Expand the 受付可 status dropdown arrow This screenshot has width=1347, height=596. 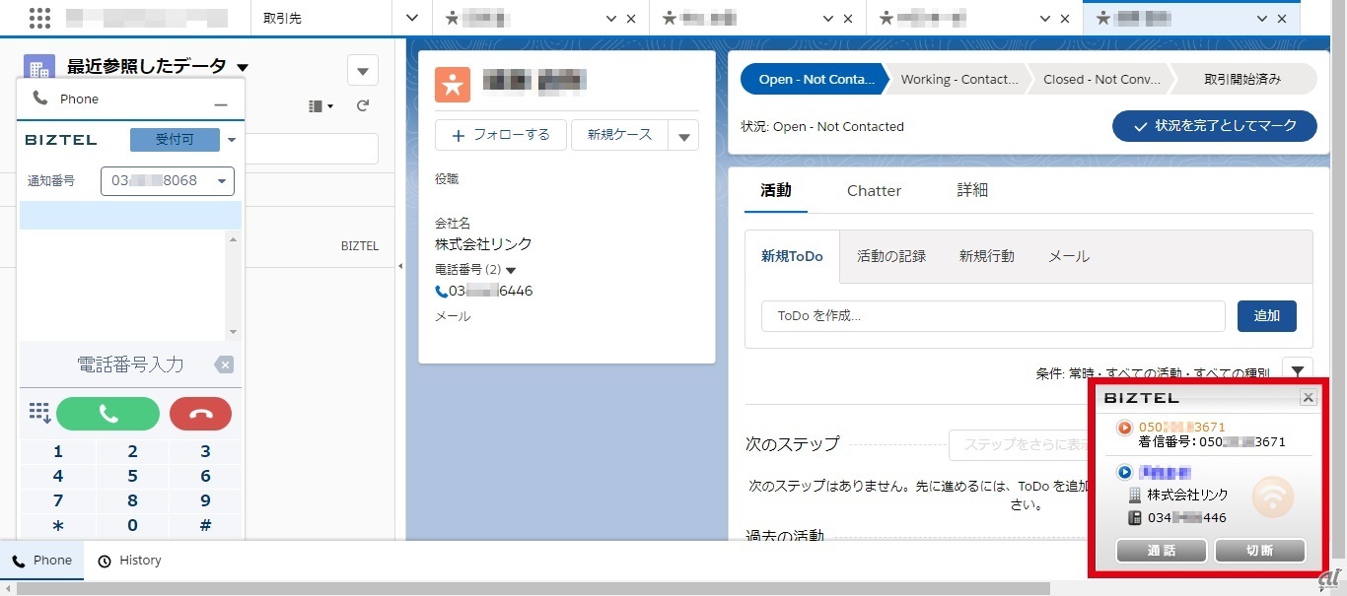tap(232, 140)
